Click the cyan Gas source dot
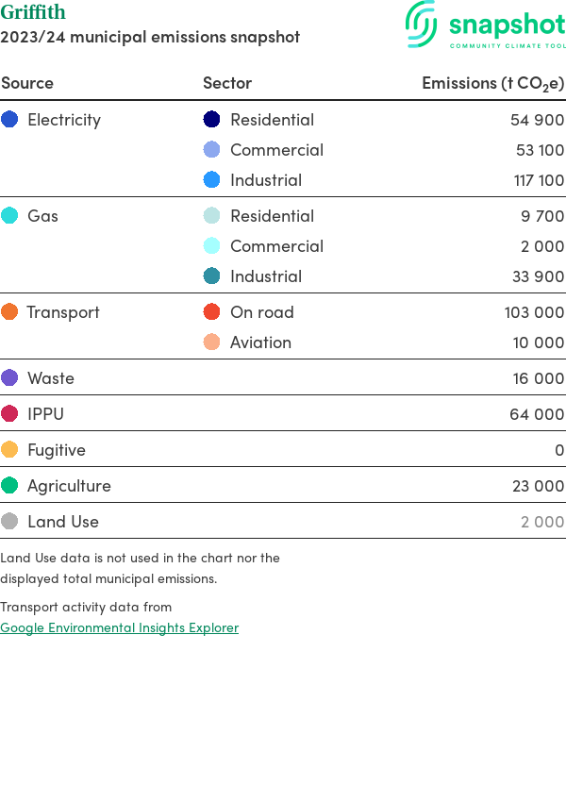The width and height of the screenshot is (566, 802). [9, 216]
